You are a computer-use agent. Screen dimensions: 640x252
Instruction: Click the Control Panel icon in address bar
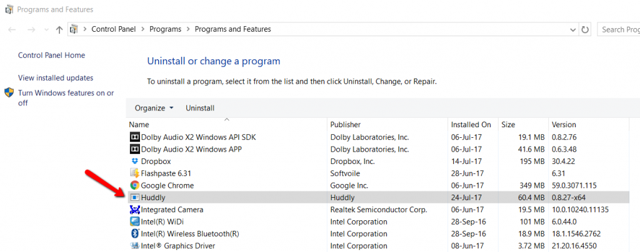pos(74,29)
